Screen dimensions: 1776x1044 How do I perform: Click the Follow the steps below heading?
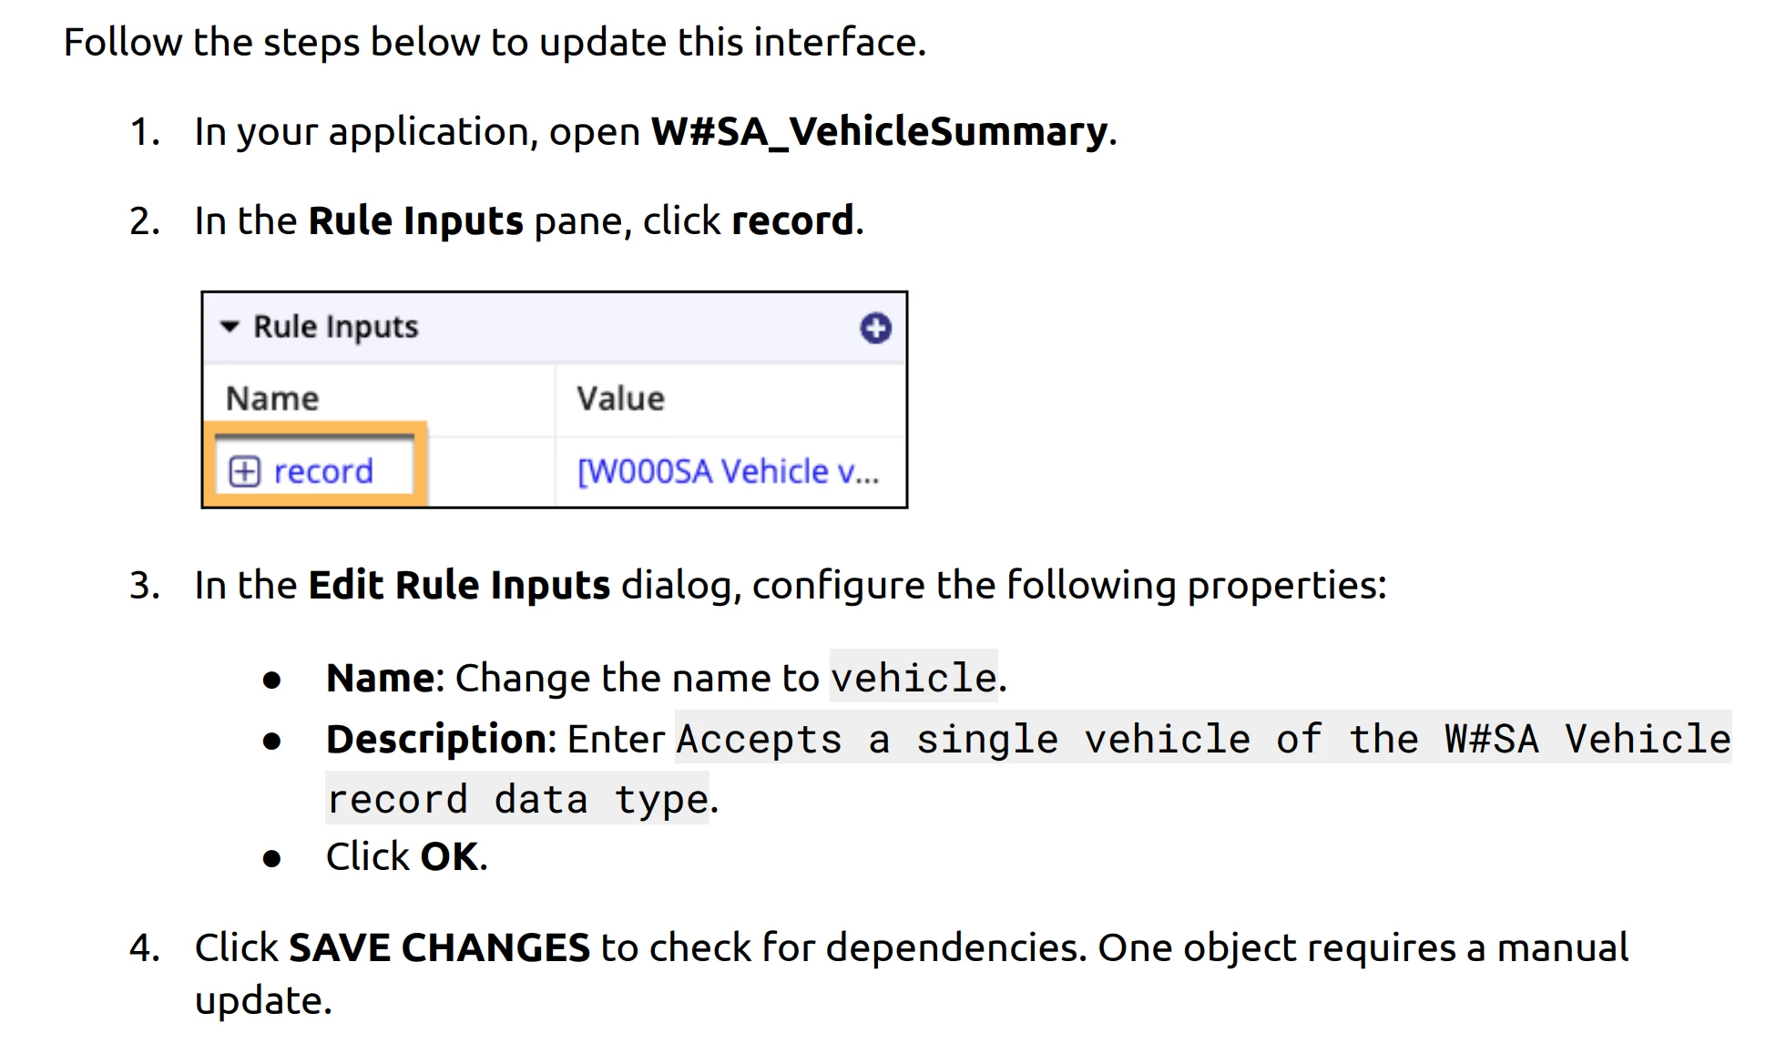tap(495, 42)
